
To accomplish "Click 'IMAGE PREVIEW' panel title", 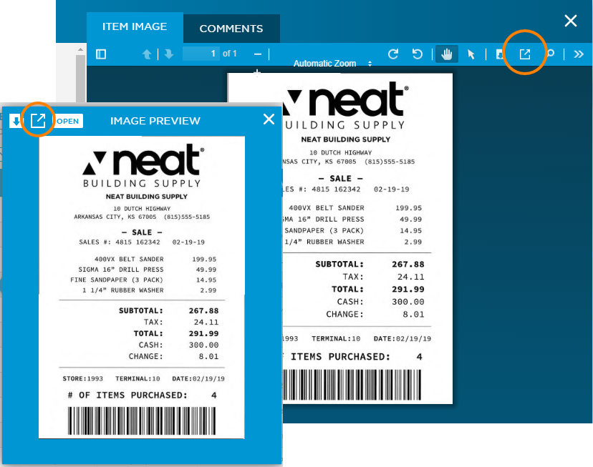I will click(155, 121).
